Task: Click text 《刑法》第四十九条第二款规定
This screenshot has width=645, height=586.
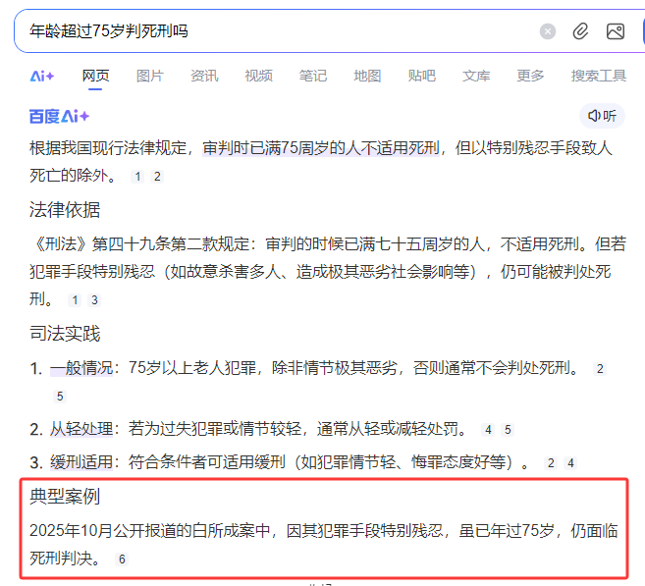Action: pyautogui.click(x=141, y=244)
